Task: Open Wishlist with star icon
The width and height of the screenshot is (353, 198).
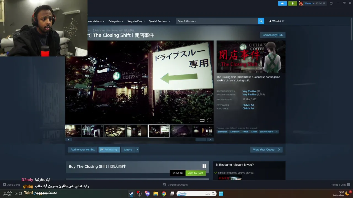Action: click(277, 21)
